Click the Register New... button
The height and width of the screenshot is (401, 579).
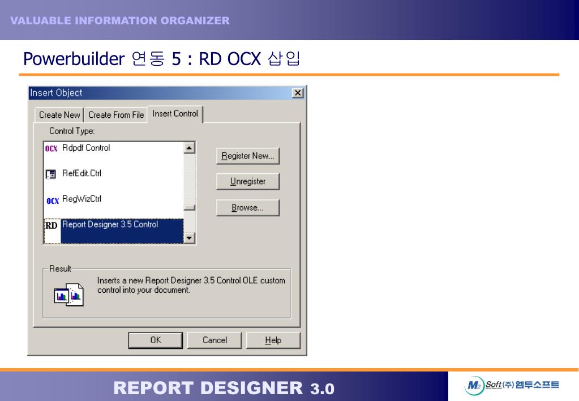pyautogui.click(x=248, y=156)
